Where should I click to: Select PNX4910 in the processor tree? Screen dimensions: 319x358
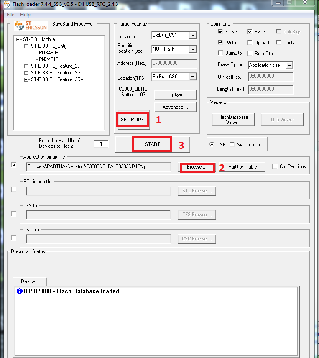click(x=48, y=59)
